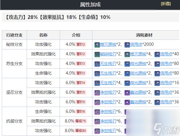Click the 行迹分支 column header
180x136 pixels.
pos(14,35)
